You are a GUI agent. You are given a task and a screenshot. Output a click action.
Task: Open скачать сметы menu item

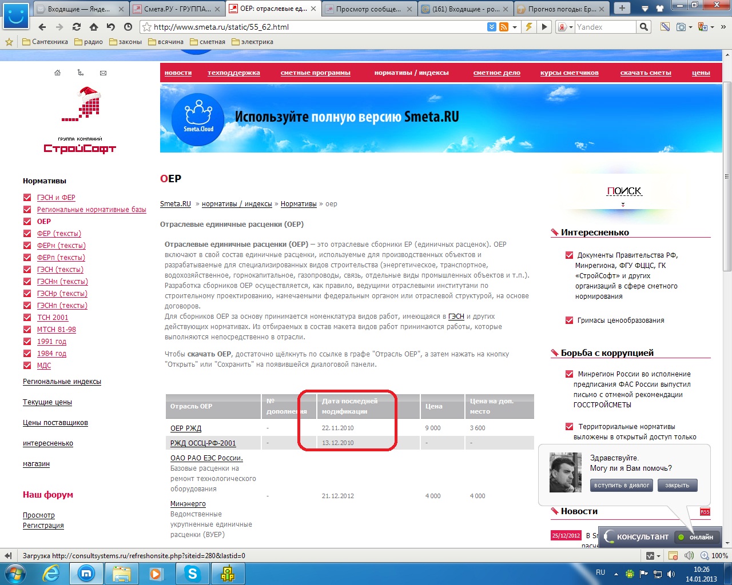click(x=646, y=73)
